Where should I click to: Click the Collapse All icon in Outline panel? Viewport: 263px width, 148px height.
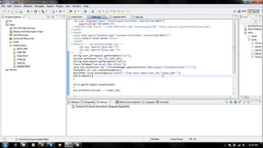point(256,22)
